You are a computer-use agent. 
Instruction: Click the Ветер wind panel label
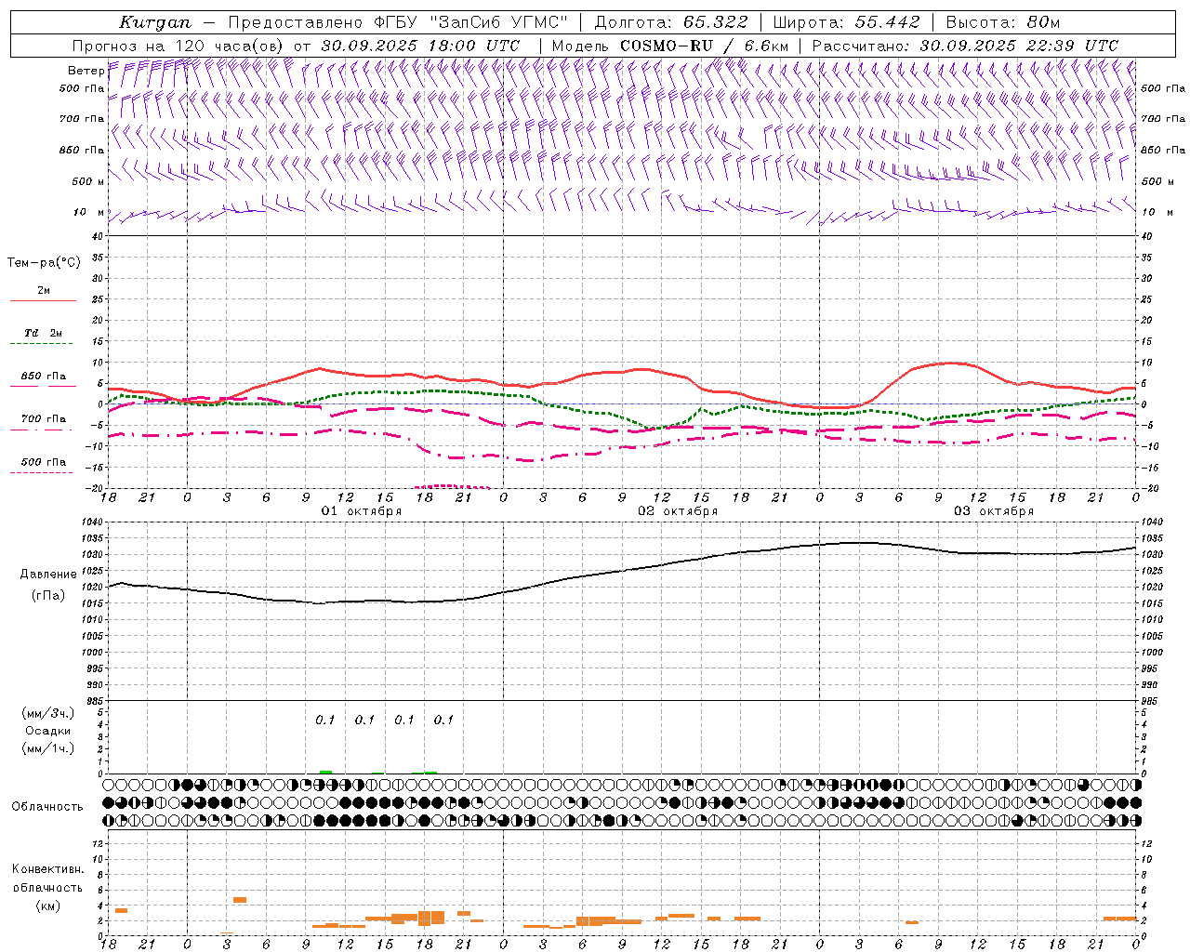[86, 71]
